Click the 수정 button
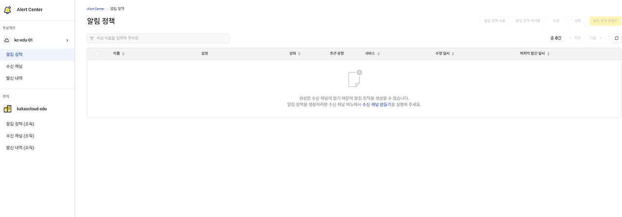The height and width of the screenshot is (217, 622). 556,21
